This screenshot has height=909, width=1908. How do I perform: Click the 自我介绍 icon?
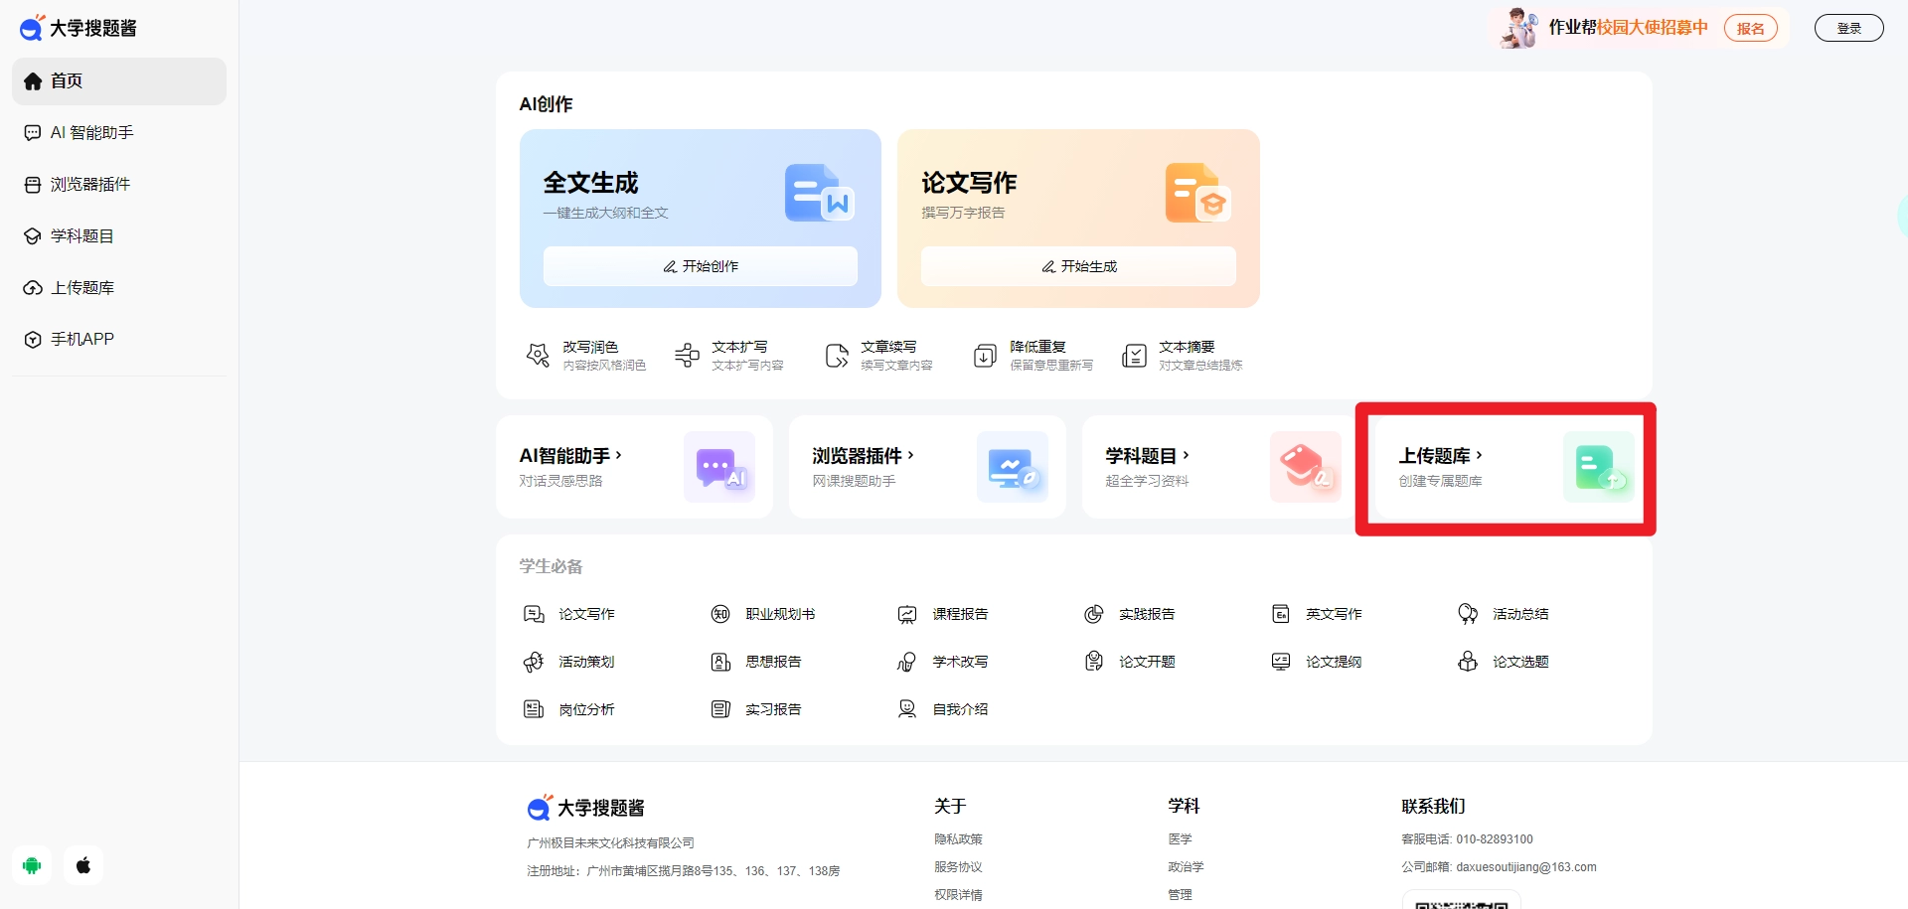click(906, 708)
